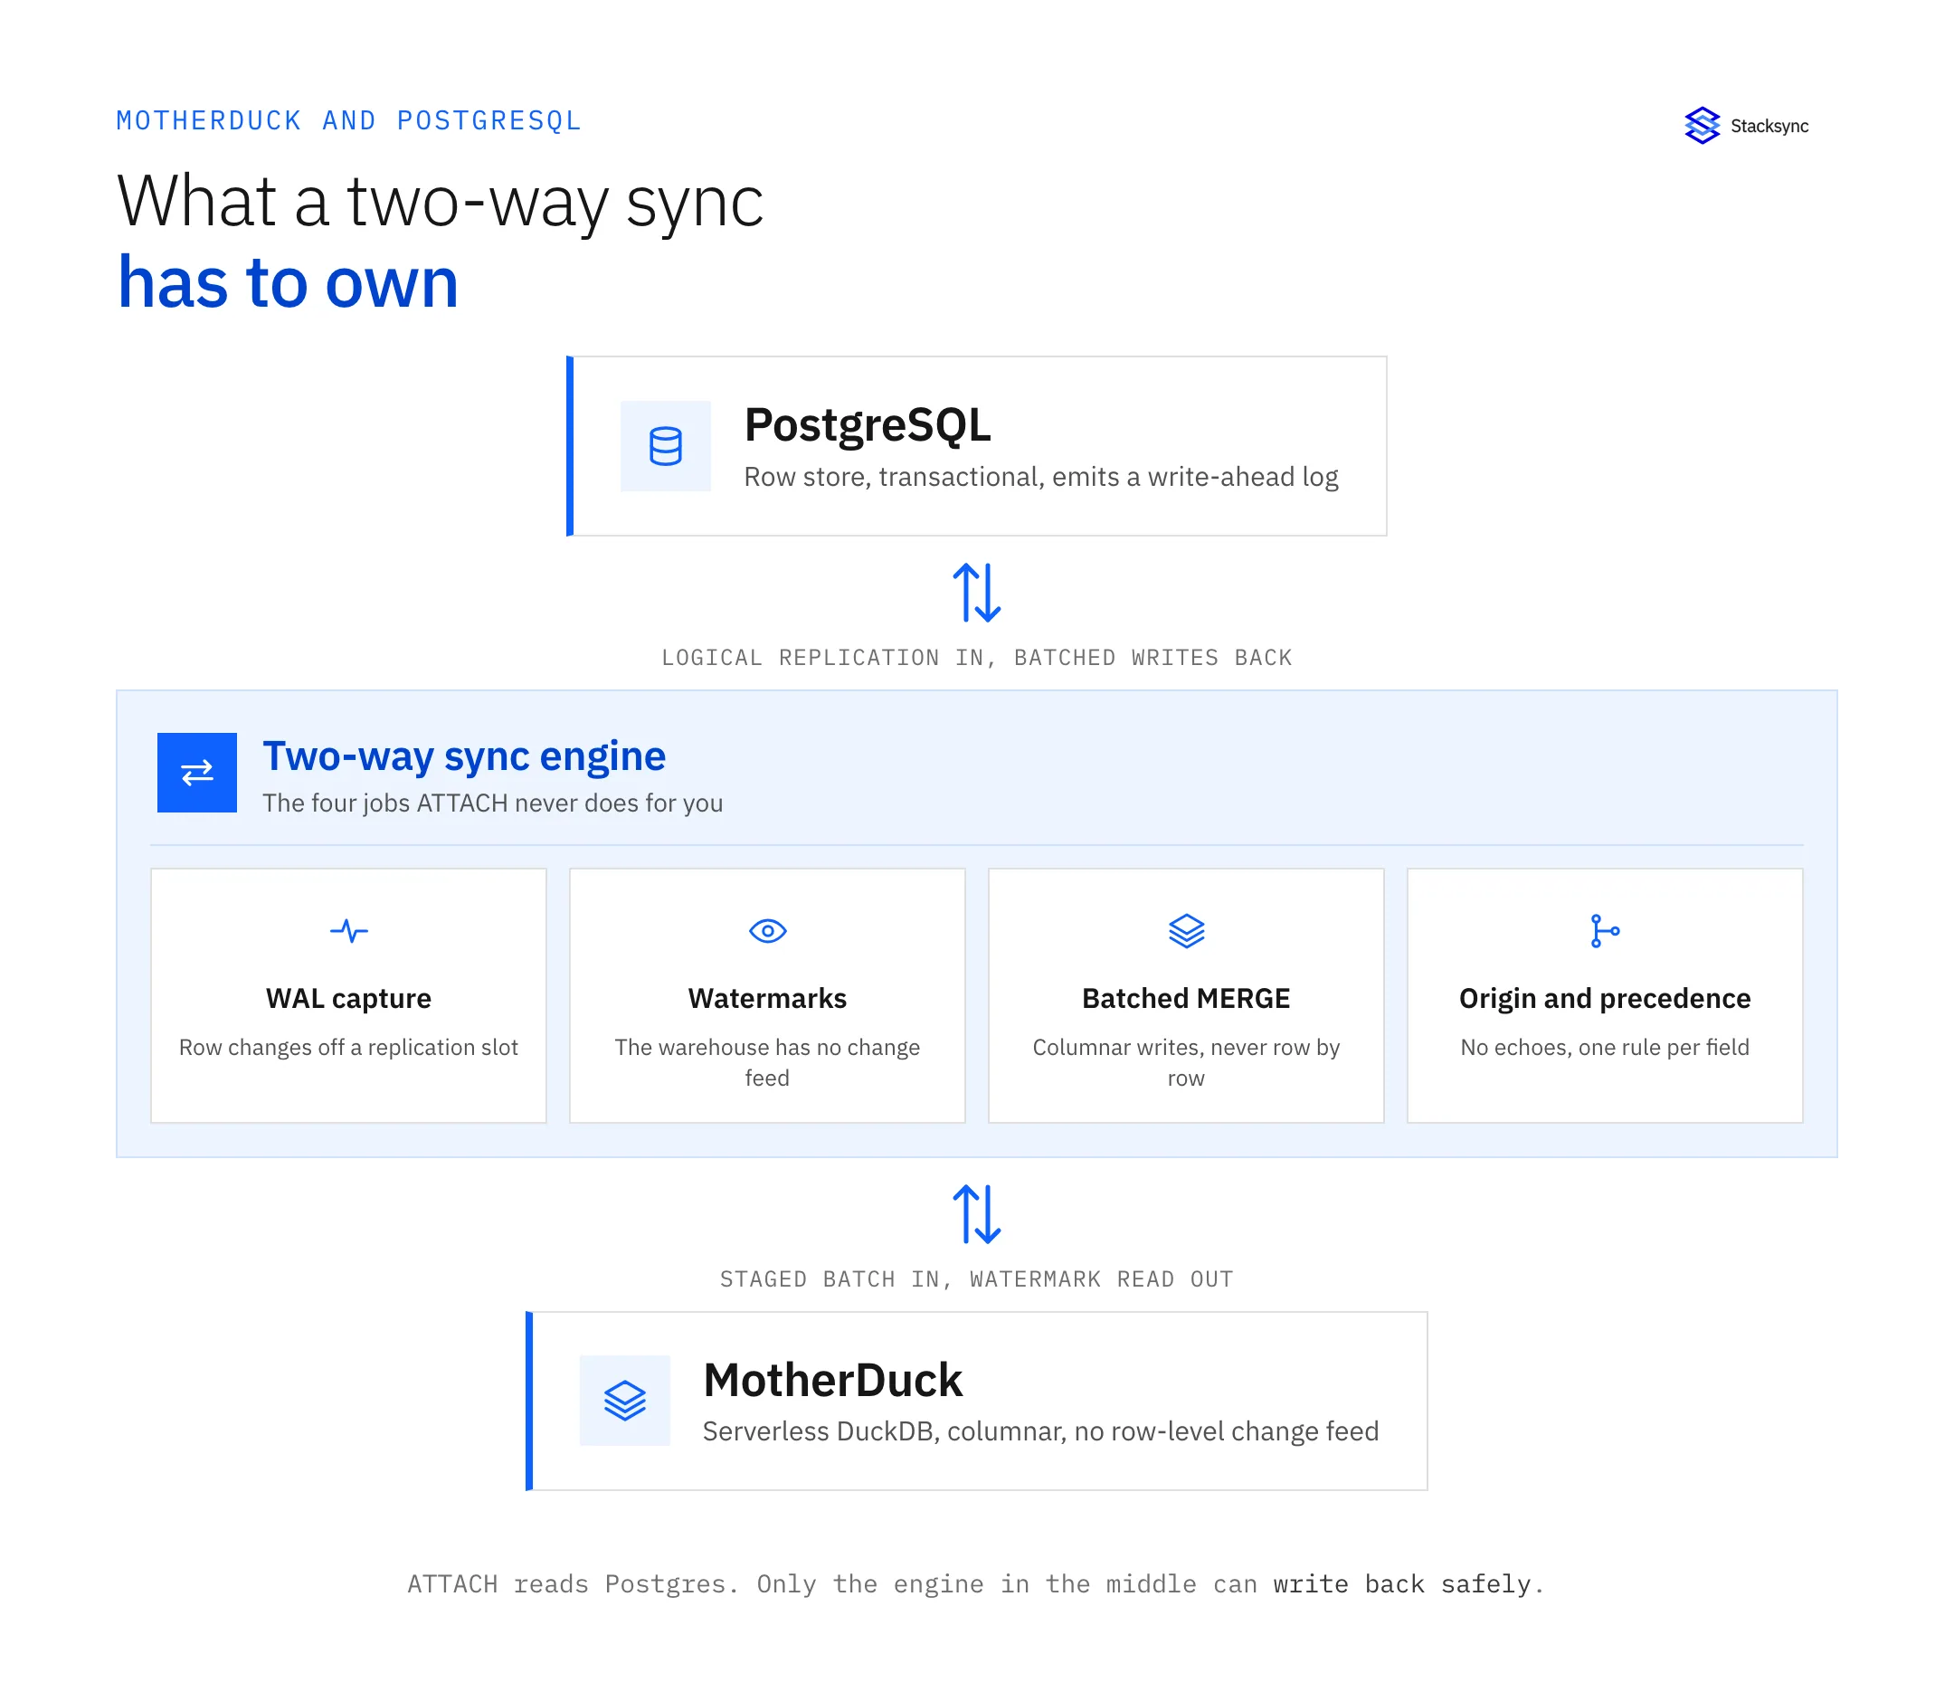Click the 'write back safely' footer phrase

pyautogui.click(x=1401, y=1584)
